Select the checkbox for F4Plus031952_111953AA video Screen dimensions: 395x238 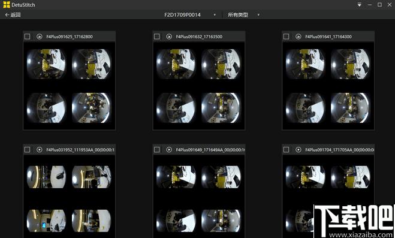coord(27,150)
